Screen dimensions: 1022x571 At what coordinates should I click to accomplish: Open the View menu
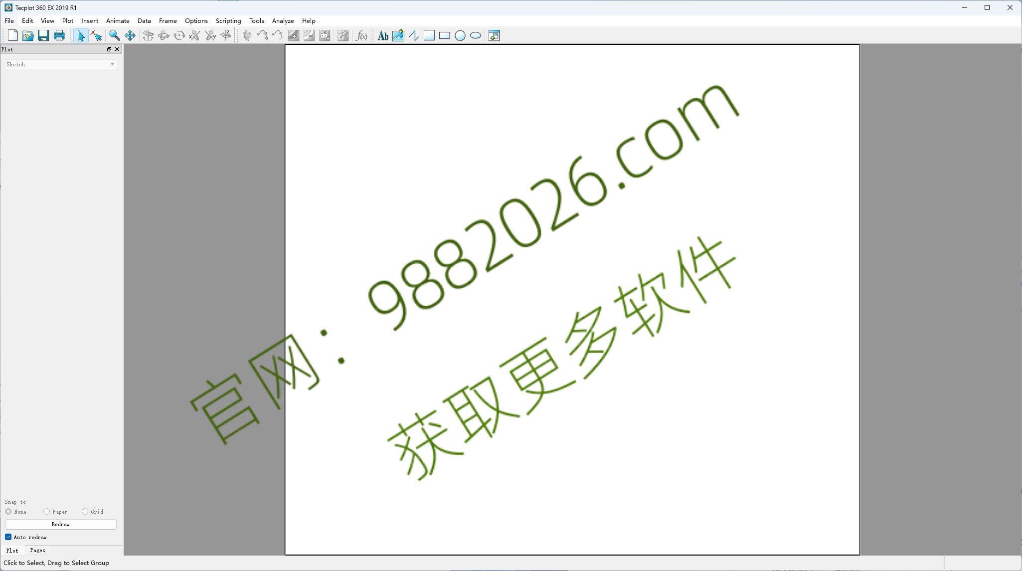point(47,20)
